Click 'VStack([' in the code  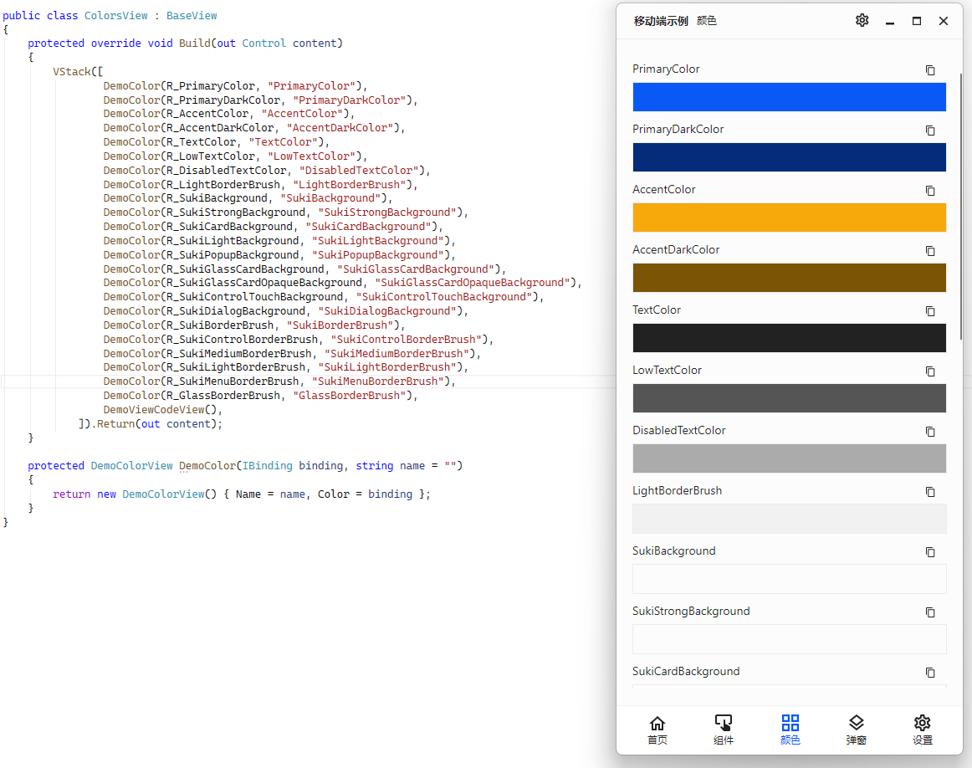78,72
